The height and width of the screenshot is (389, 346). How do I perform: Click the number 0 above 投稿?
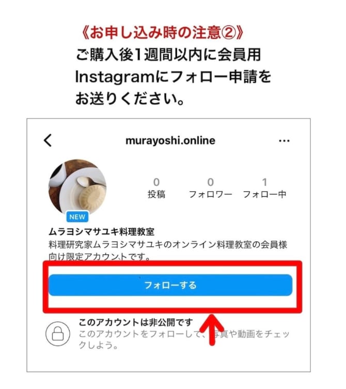click(x=156, y=182)
